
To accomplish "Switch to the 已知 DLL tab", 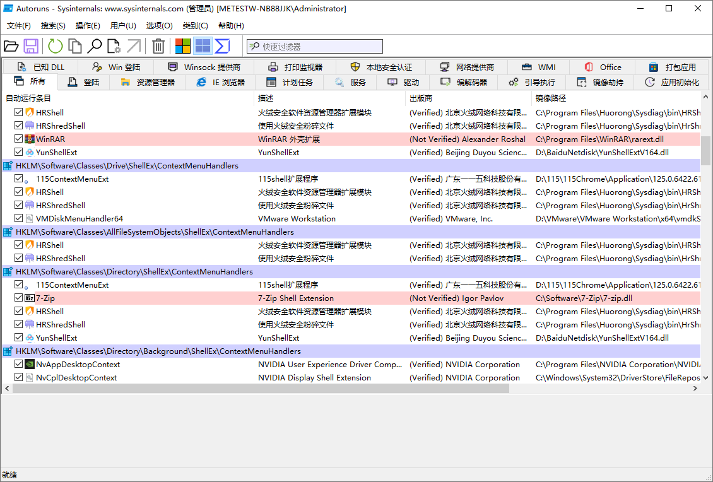I will pyautogui.click(x=41, y=68).
